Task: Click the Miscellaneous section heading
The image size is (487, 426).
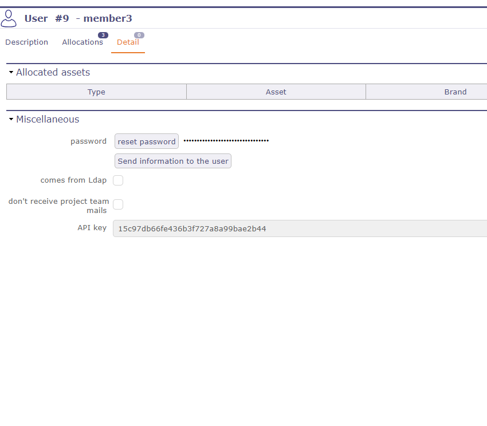Action: click(48, 120)
